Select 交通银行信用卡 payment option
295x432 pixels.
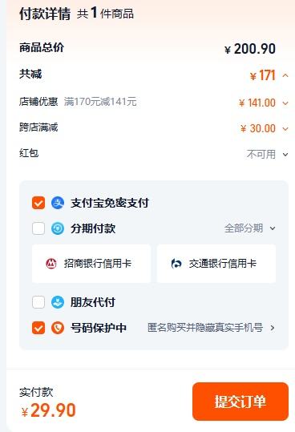click(216, 264)
